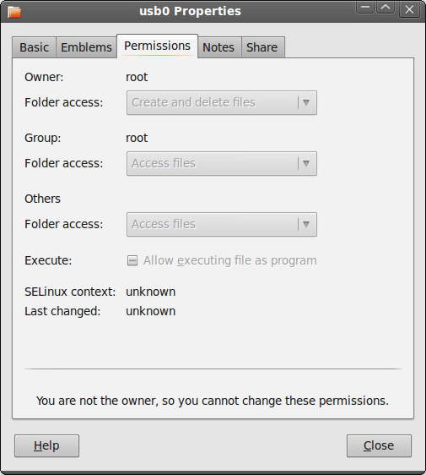Click the Close button at the bottom
This screenshot has width=426, height=475.
click(379, 445)
